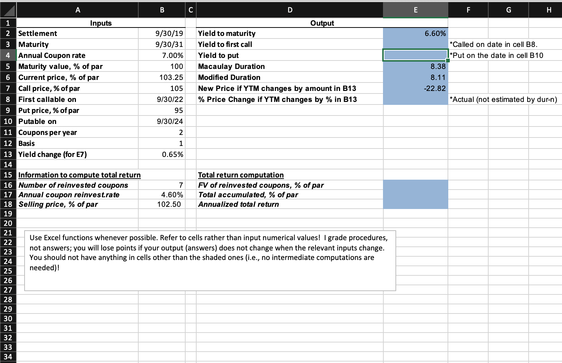Select the Modified Duration value 8.11
The height and width of the screenshot is (363, 562).
(416, 77)
